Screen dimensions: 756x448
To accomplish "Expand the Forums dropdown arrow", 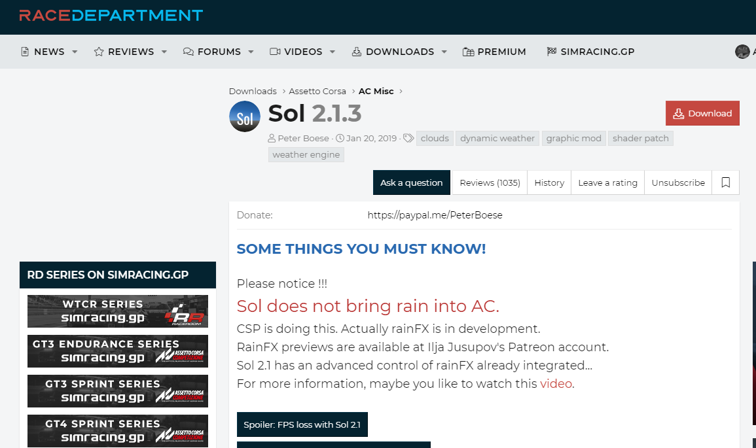I will (x=251, y=52).
